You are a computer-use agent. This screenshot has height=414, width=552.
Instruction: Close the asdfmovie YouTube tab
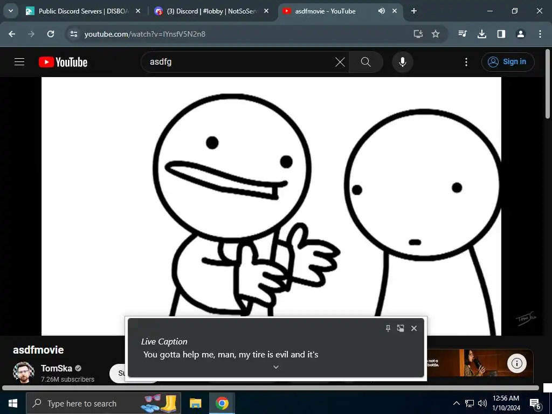[x=394, y=11]
